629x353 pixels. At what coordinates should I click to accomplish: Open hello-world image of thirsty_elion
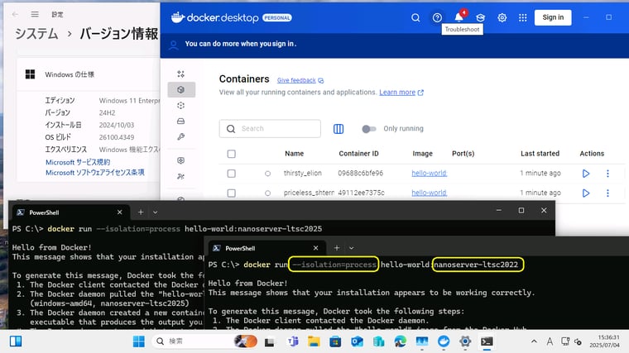pos(430,173)
